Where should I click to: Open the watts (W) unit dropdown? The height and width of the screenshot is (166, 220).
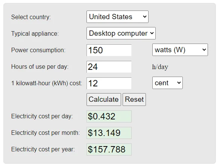[x=180, y=50]
